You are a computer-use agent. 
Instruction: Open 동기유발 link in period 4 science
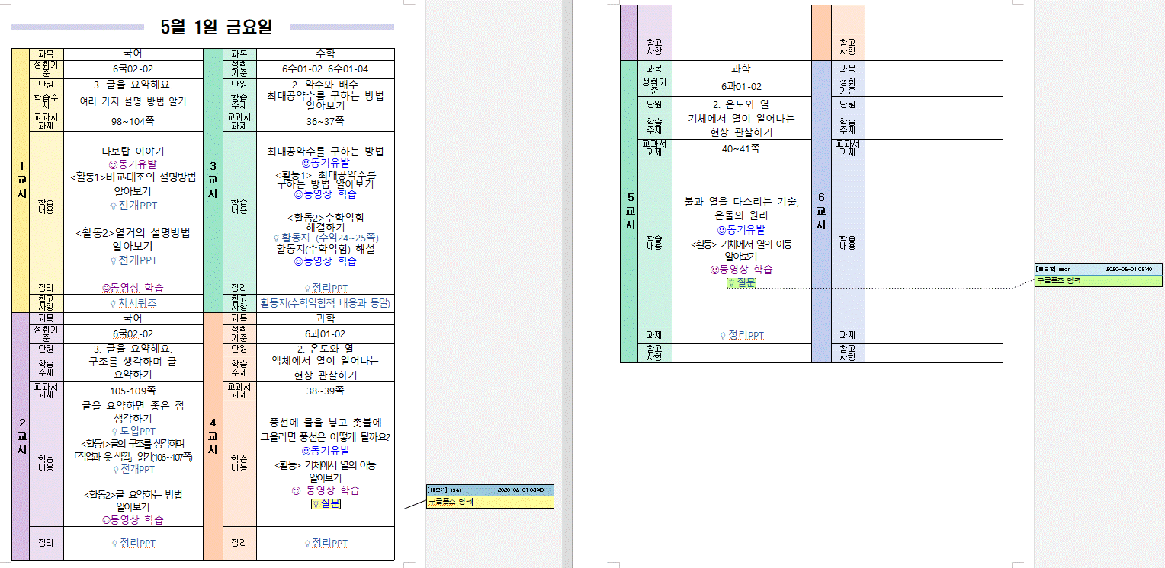click(326, 451)
